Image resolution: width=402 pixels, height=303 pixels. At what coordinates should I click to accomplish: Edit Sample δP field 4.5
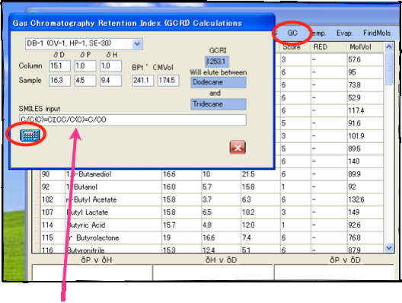[x=85, y=81]
